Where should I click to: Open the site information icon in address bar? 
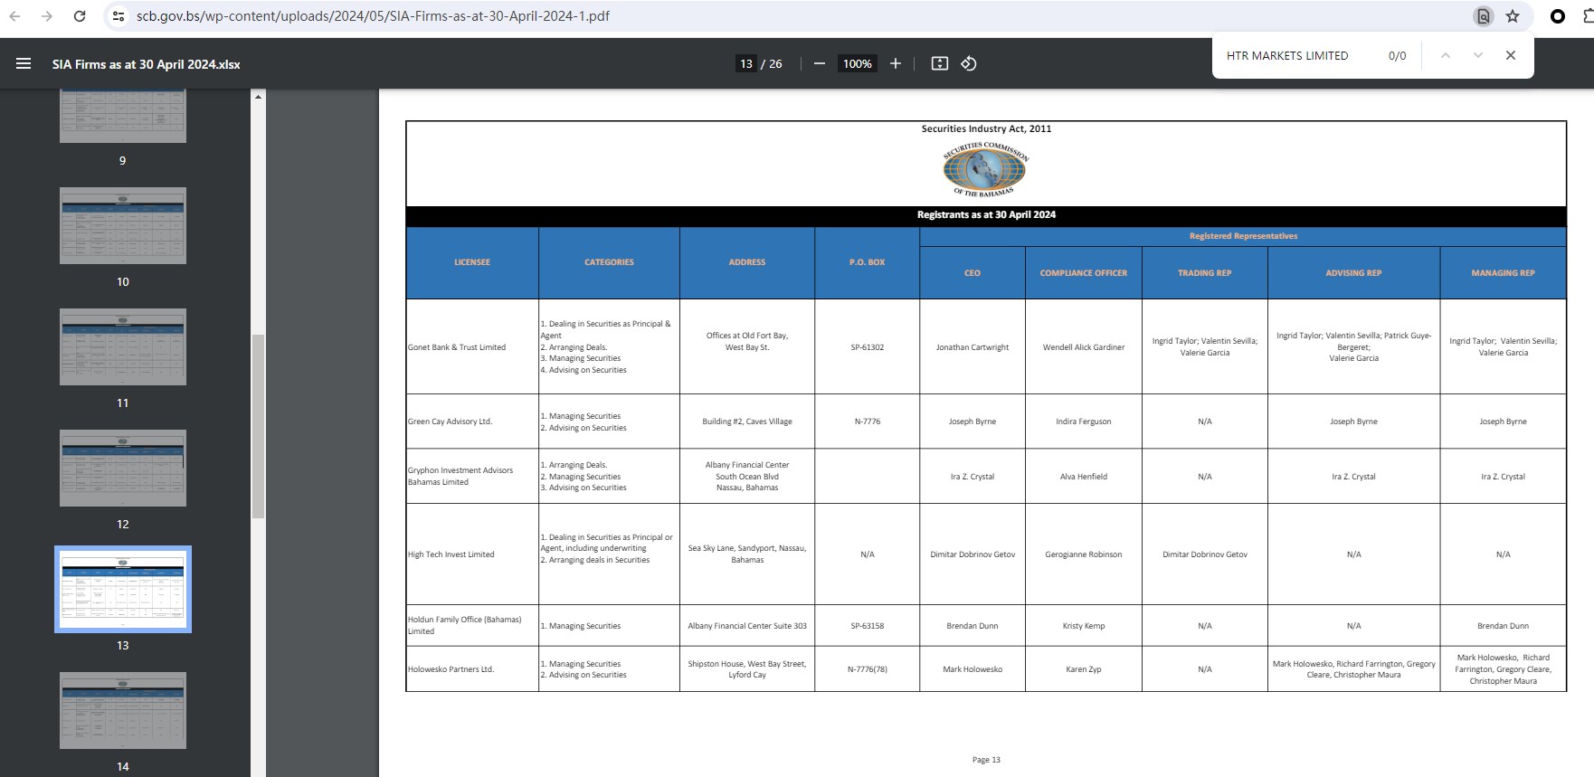[118, 16]
